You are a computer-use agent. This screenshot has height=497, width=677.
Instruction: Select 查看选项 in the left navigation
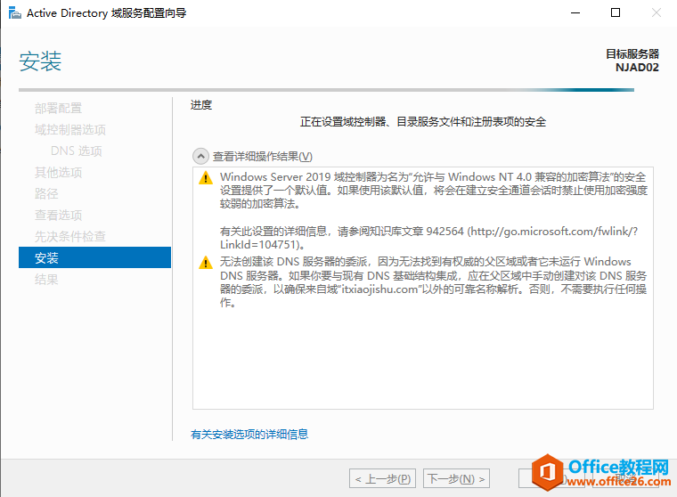(x=58, y=215)
